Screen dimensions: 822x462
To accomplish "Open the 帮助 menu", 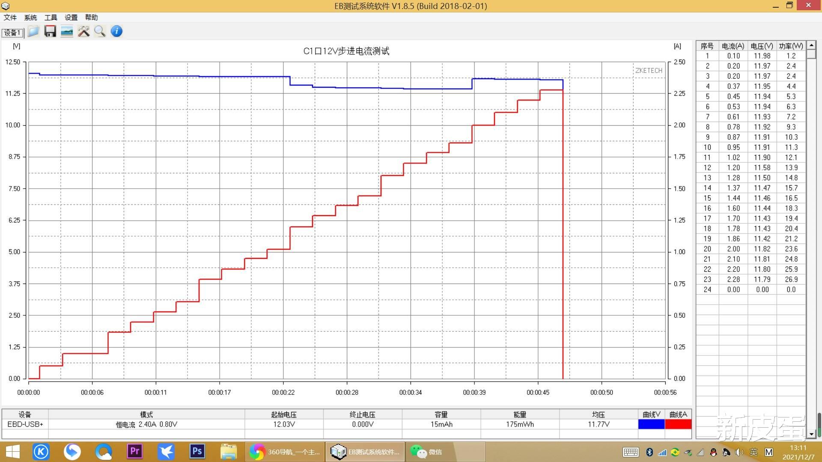I will tap(91, 18).
